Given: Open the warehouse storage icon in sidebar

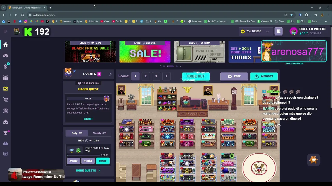Looking at the screenshot, I should pos(5,122).
